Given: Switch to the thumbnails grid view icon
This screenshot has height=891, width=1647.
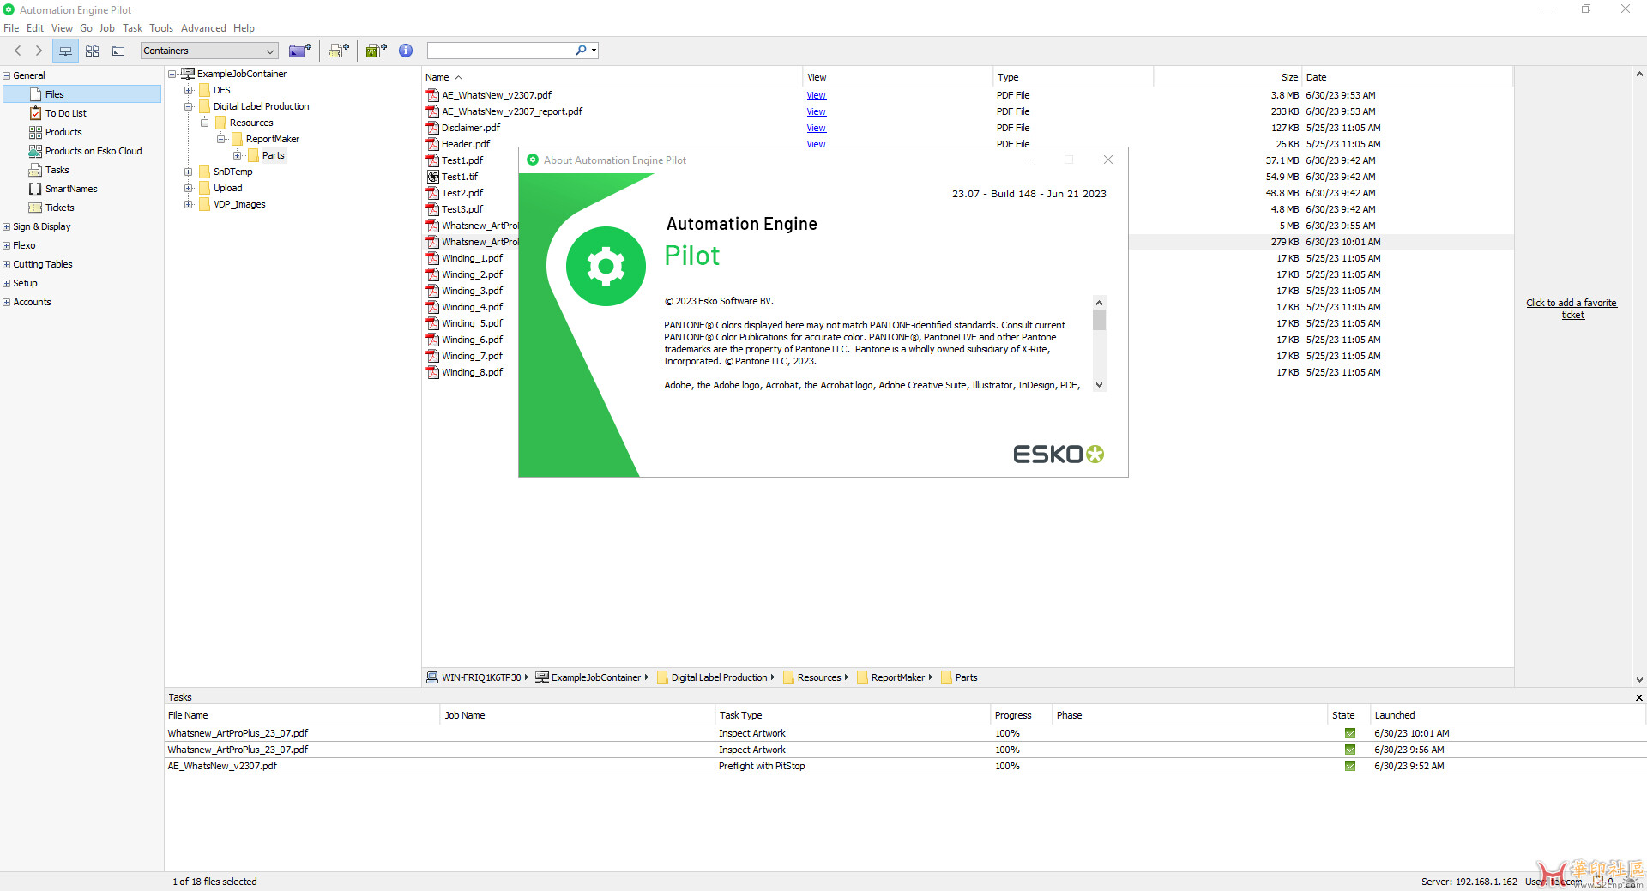Looking at the screenshot, I should [x=93, y=51].
